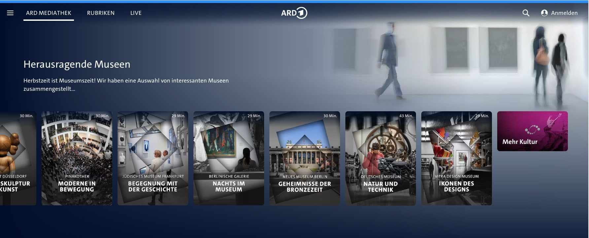The image size is (589, 238).
Task: Click the ARD logo in header
Action: click(x=294, y=13)
